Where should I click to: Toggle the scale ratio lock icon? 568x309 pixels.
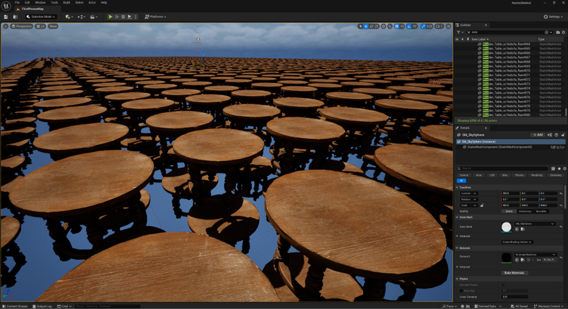pos(482,205)
